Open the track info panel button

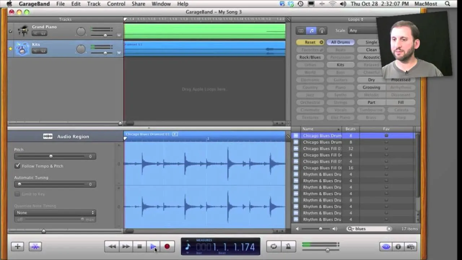[x=398, y=247]
